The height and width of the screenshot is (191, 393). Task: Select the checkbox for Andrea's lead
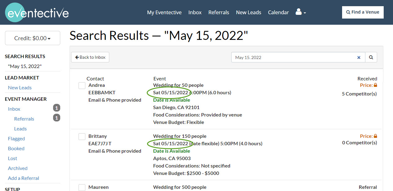click(x=82, y=85)
